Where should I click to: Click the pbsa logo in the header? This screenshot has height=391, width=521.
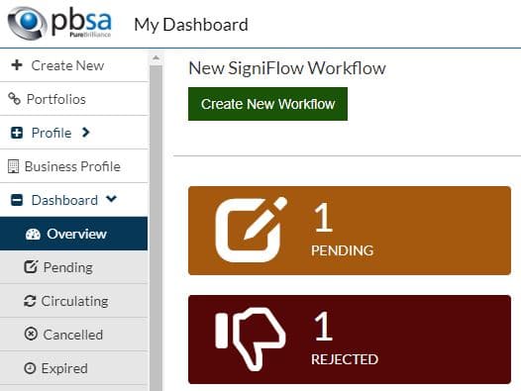pyautogui.click(x=59, y=23)
